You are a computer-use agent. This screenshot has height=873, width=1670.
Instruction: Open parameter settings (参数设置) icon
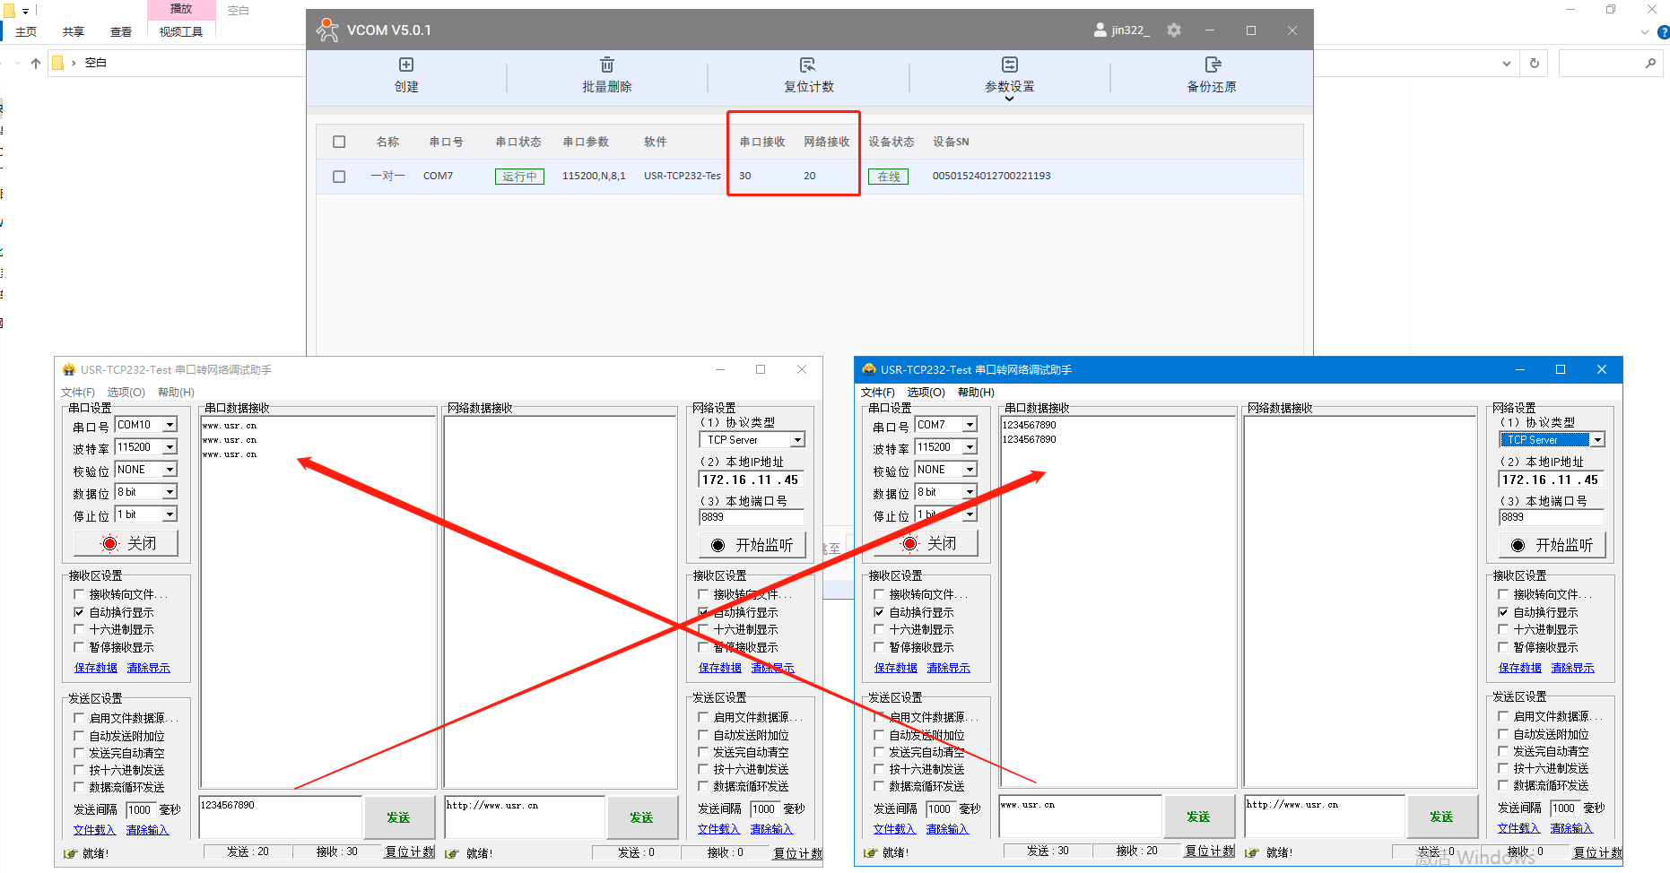1010,65
